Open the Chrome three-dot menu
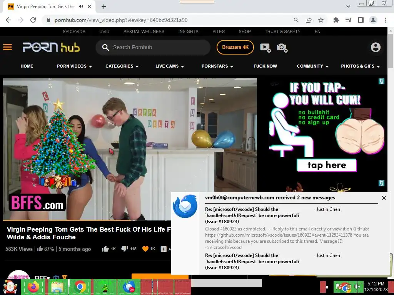This screenshot has height=295, width=394. [x=386, y=20]
